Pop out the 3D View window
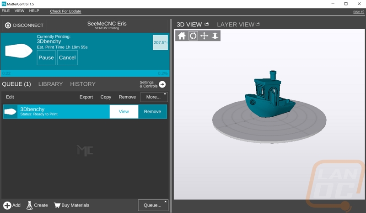Viewport: 366px width, 213px height. pyautogui.click(x=207, y=24)
